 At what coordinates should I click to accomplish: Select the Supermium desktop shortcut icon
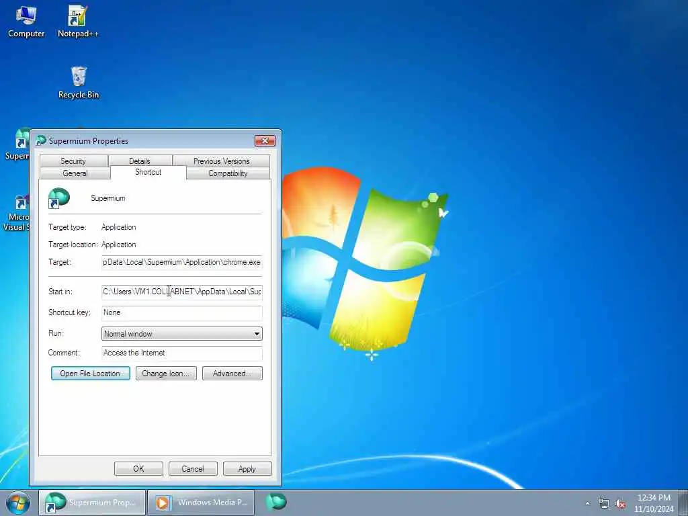click(x=18, y=144)
